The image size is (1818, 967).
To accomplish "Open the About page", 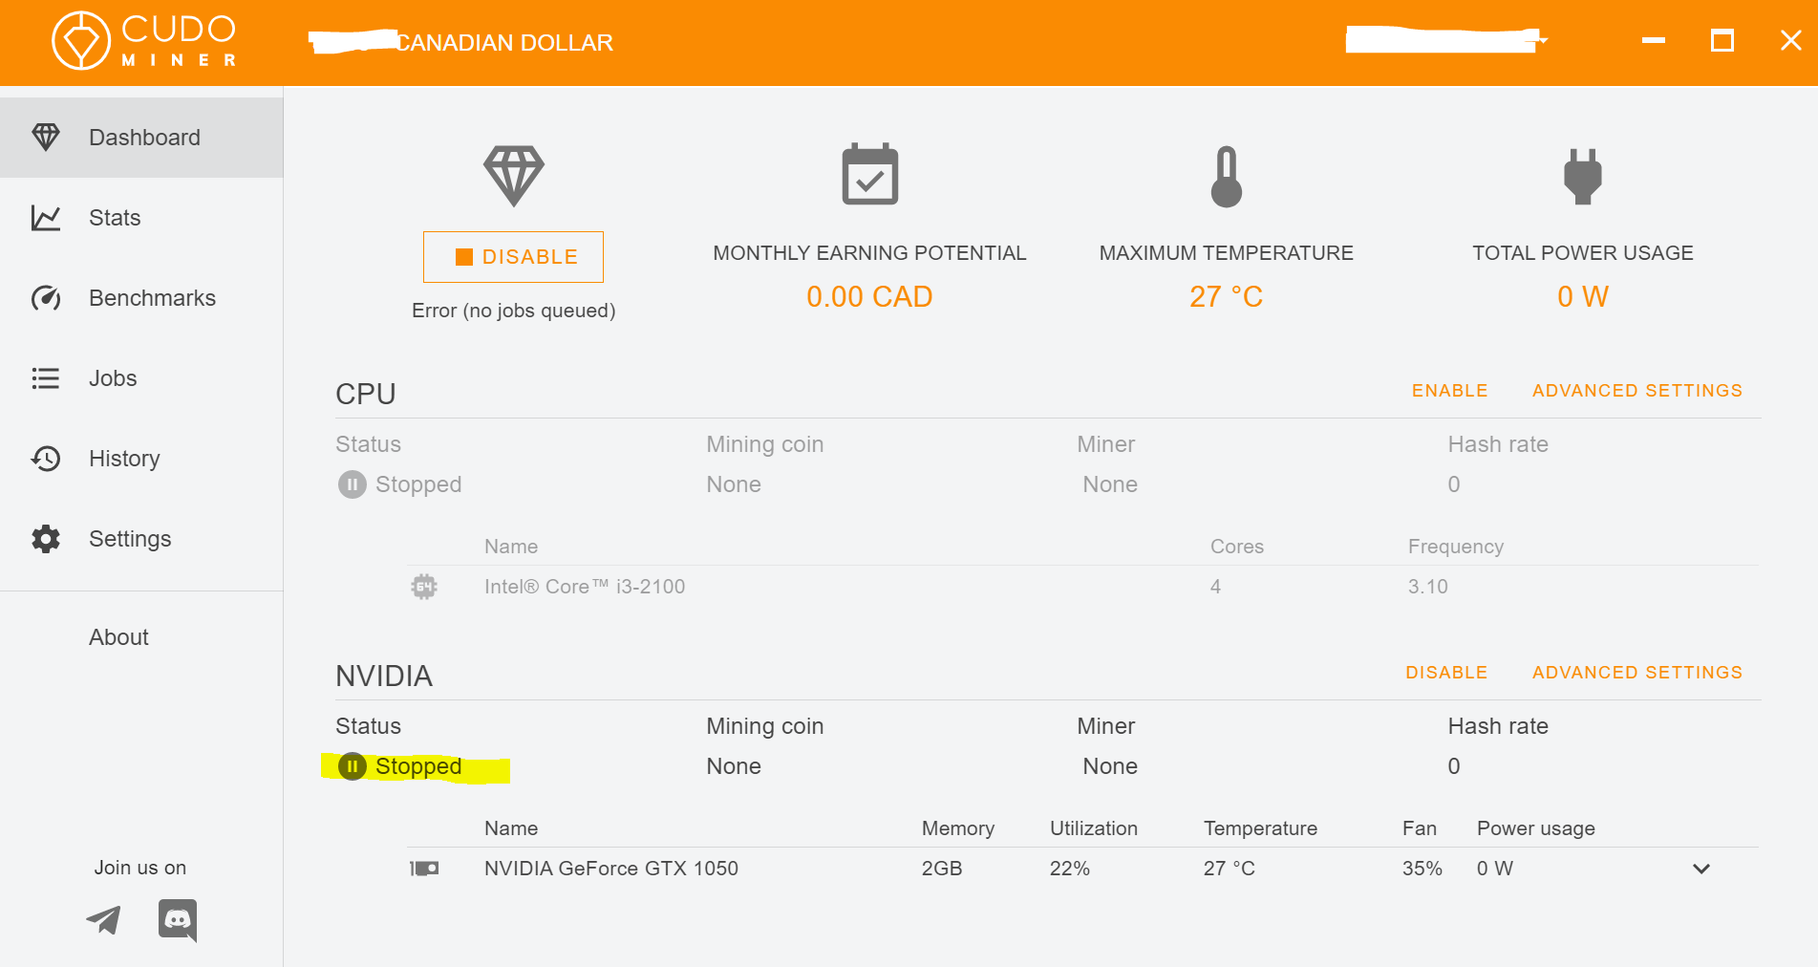I will click(118, 637).
